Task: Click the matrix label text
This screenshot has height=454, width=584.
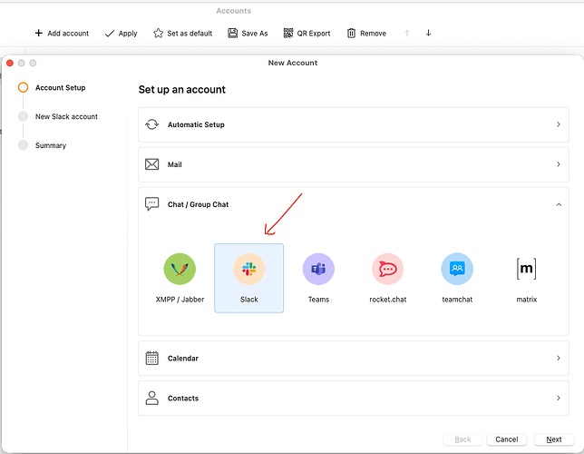Action: 526,299
